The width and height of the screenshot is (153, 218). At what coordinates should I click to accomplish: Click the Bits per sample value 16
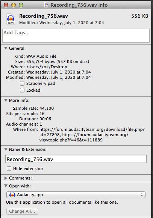42,114
